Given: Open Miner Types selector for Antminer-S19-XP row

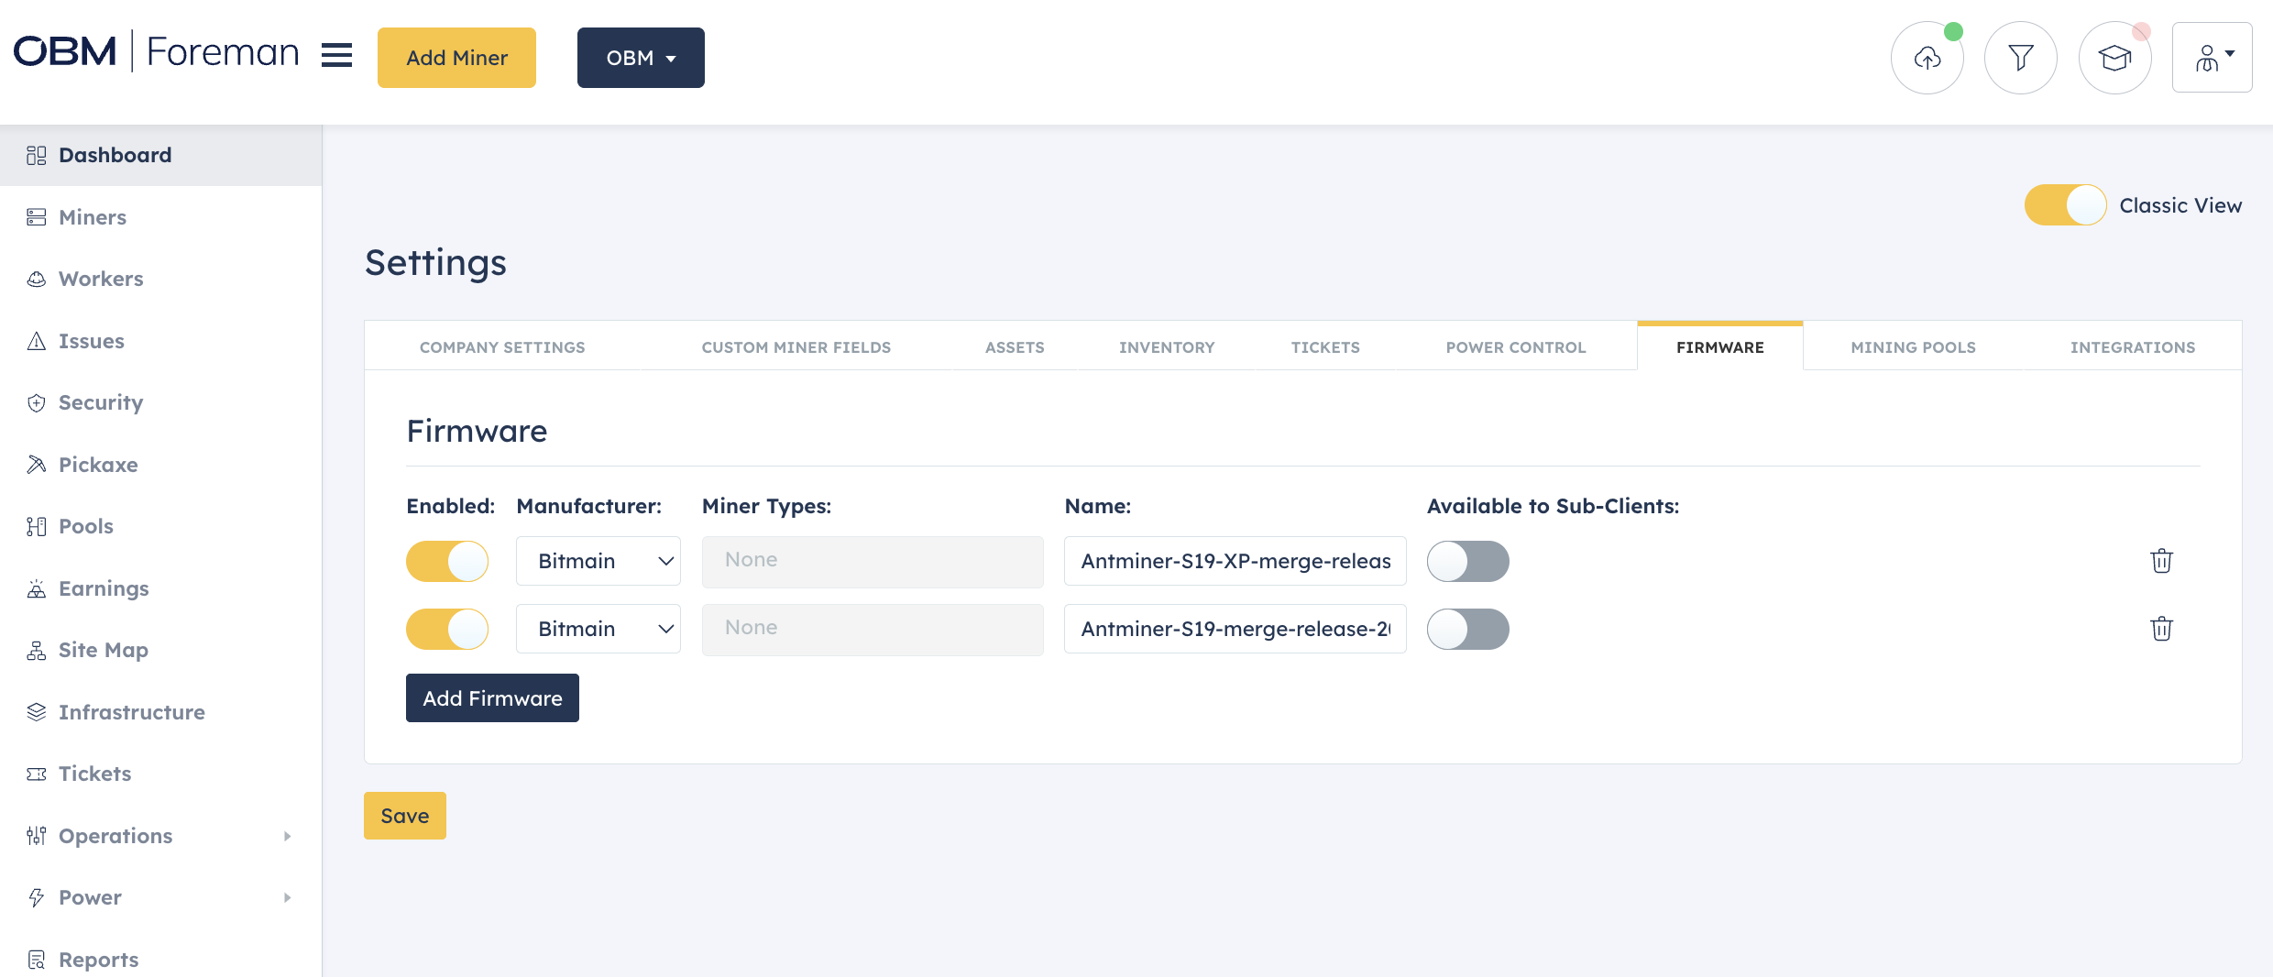Looking at the screenshot, I should pyautogui.click(x=873, y=561).
